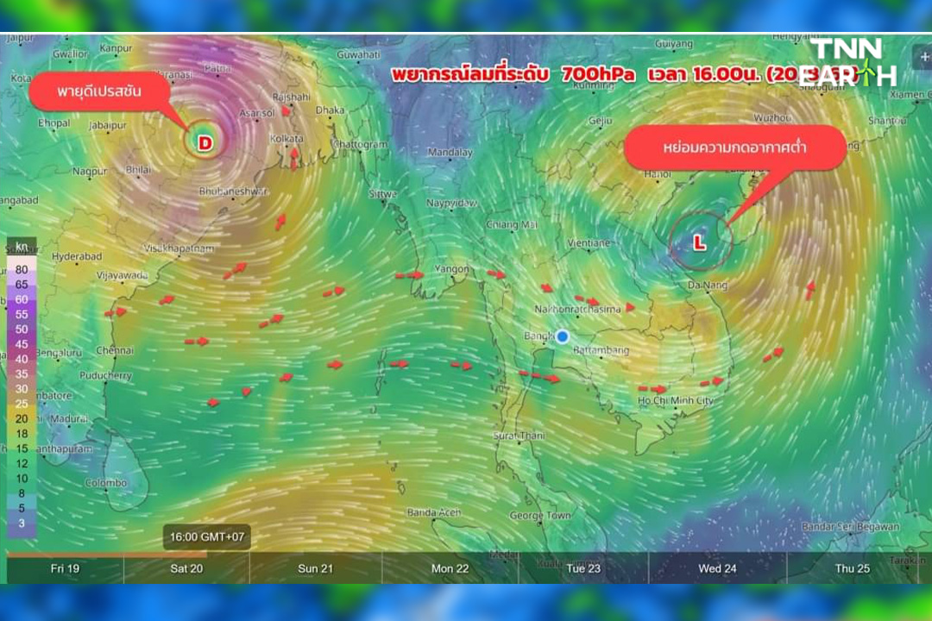Click the Naypyidaw city label
The height and width of the screenshot is (621, 932).
451,204
